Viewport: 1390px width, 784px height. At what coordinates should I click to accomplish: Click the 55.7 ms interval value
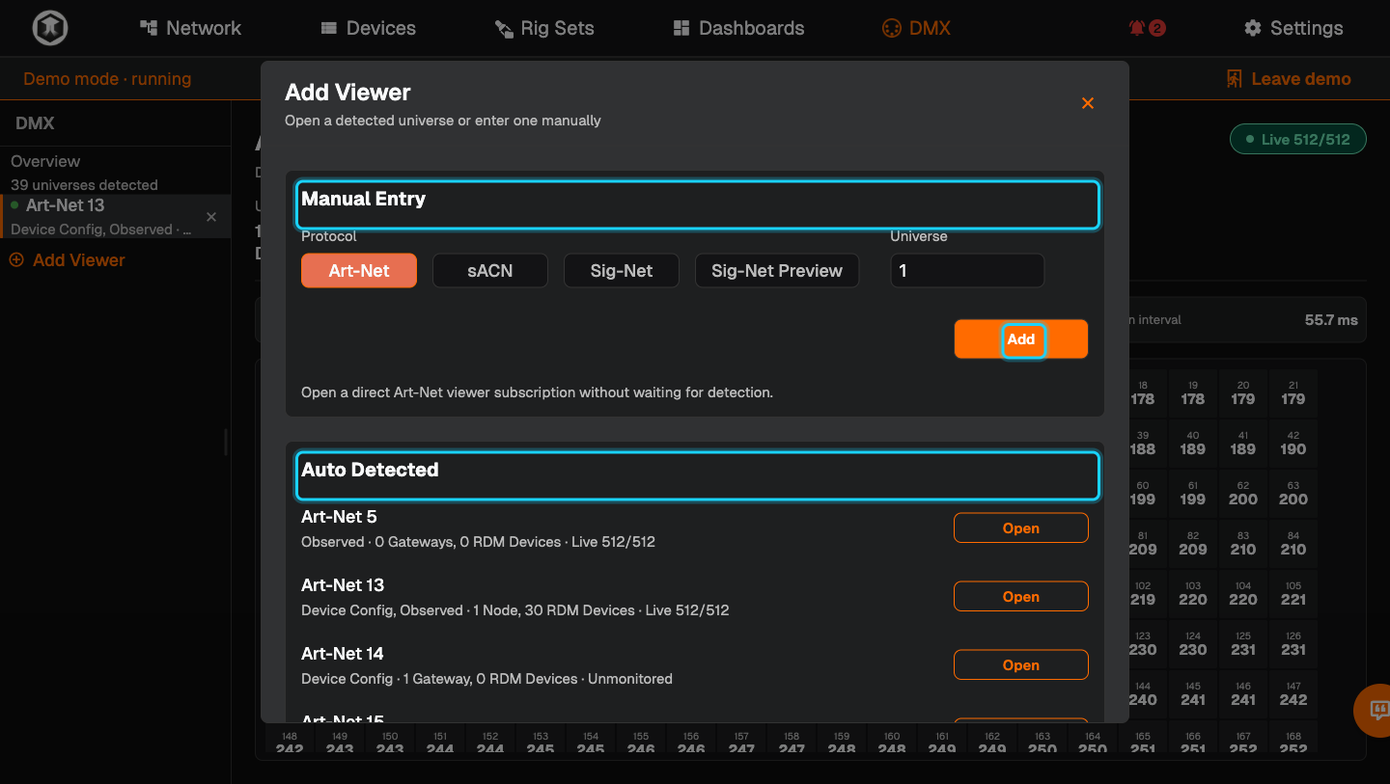[x=1331, y=320]
